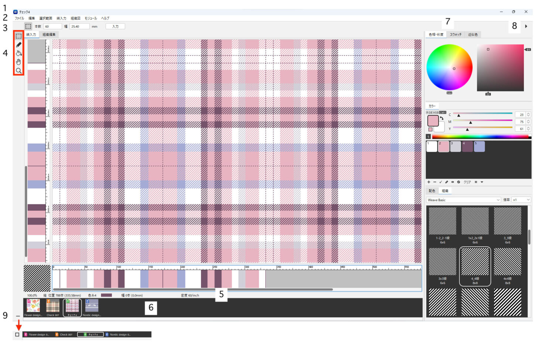Click the plus icon to add color
The height and width of the screenshot is (342, 535).
429,182
